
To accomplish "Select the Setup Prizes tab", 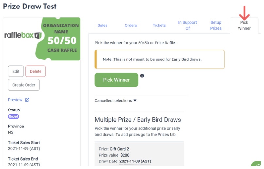I will click(216, 25).
